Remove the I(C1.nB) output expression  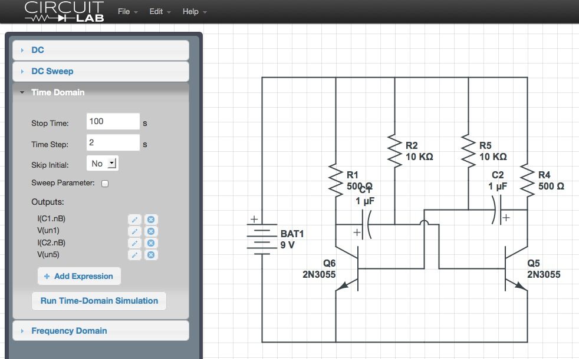point(150,220)
